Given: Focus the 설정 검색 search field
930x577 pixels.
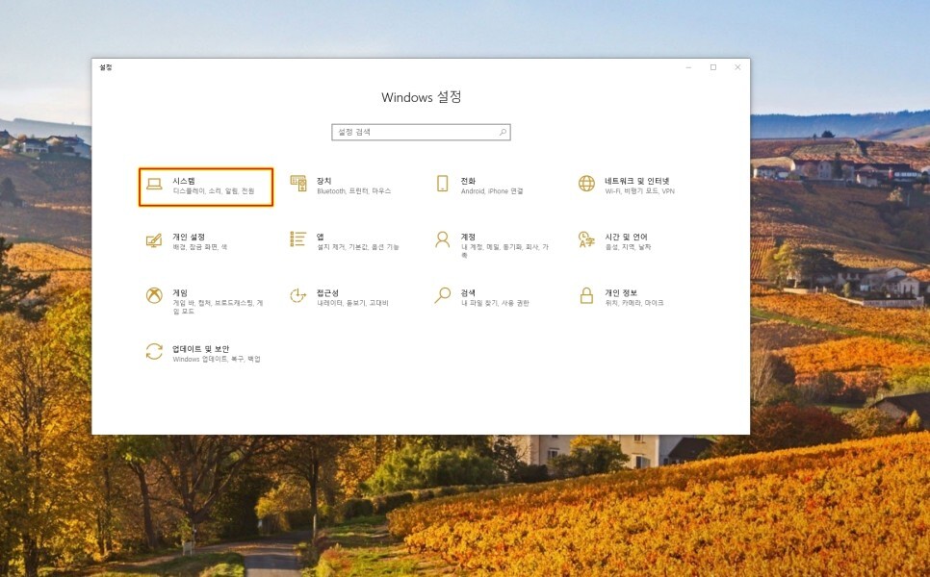Looking at the screenshot, I should click(421, 132).
